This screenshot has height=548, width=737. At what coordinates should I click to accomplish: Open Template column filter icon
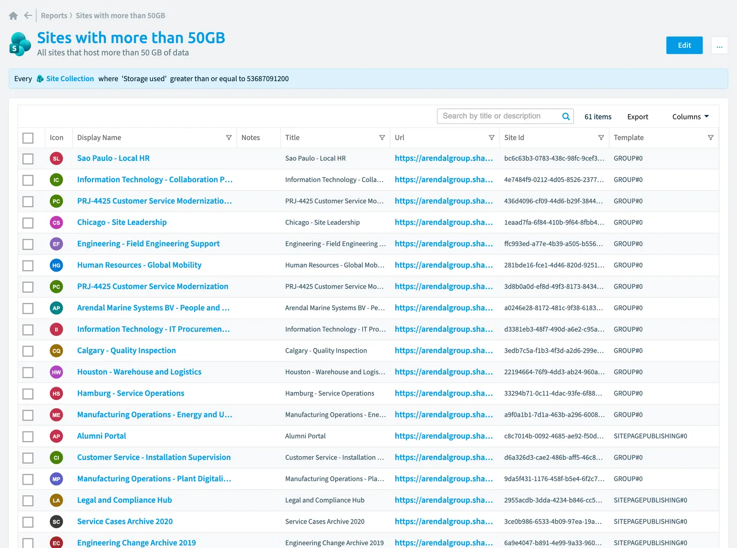(x=711, y=138)
